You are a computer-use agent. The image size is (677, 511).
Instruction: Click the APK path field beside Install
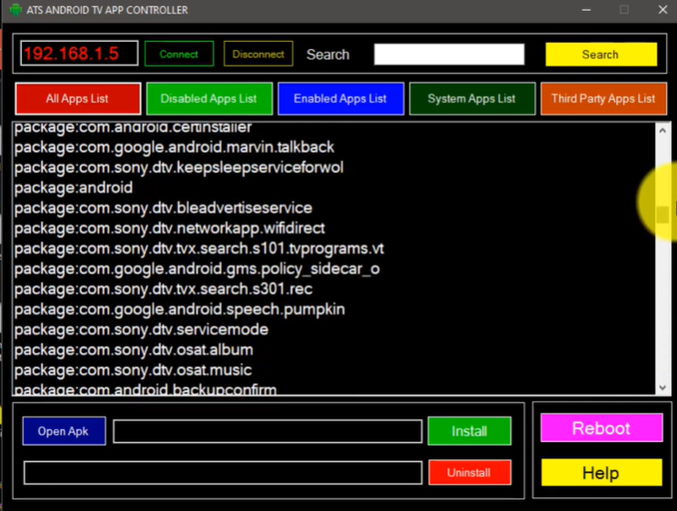tap(268, 431)
